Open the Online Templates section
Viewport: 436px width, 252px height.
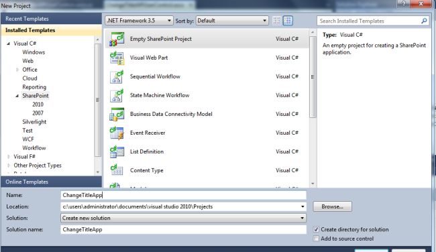(51, 182)
